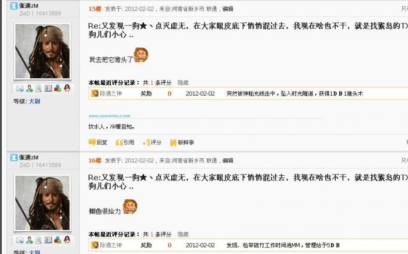Click the QQ penguin icon in post 16
408x254 pixels.
67,240
